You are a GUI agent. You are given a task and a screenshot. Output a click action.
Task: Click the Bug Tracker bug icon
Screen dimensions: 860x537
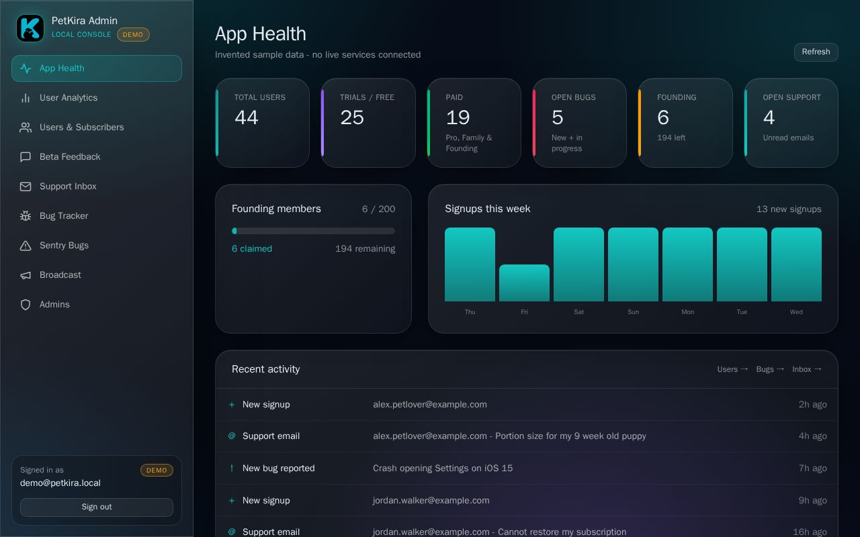(26, 216)
